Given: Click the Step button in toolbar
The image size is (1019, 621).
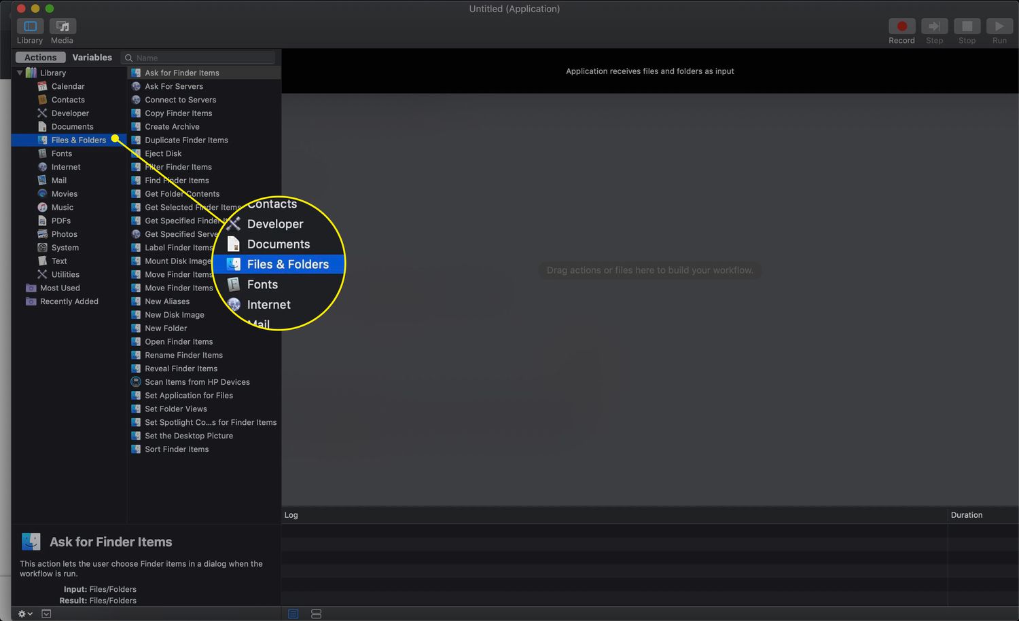Looking at the screenshot, I should (934, 26).
